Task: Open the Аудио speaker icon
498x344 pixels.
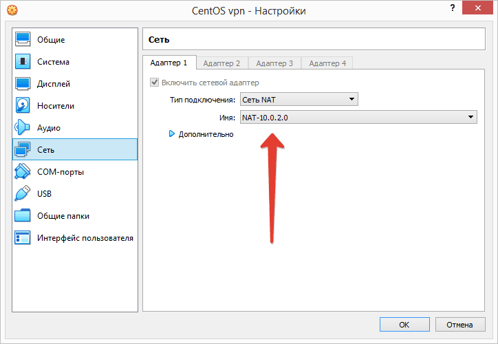Action: (x=23, y=128)
